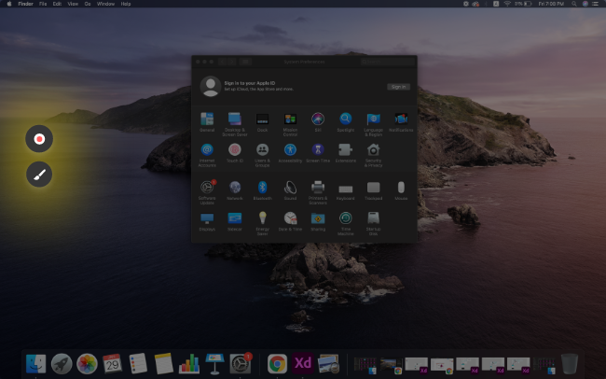Open the Window menu

[x=105, y=4]
